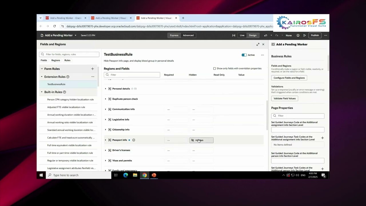Expand the Legislative info region
The width and height of the screenshot is (366, 206).
tap(106, 120)
